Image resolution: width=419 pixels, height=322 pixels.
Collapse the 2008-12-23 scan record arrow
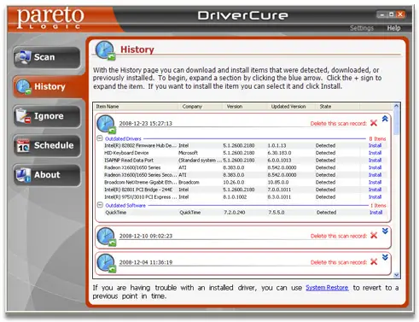pyautogui.click(x=385, y=119)
